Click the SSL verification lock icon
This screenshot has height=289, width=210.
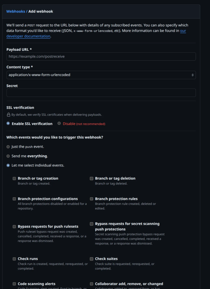tap(8, 115)
